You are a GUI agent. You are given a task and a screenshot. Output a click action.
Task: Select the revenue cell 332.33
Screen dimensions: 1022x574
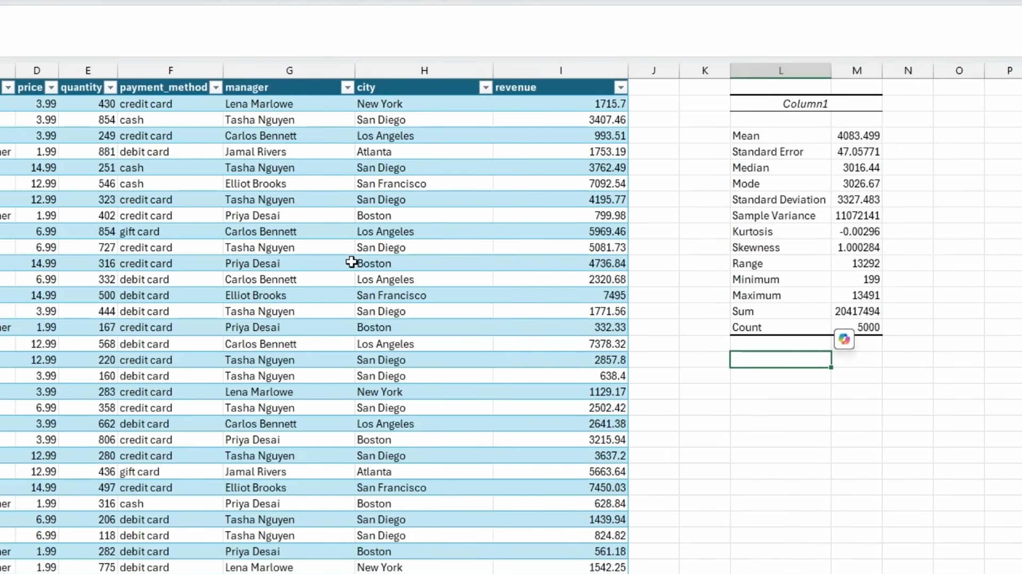561,327
